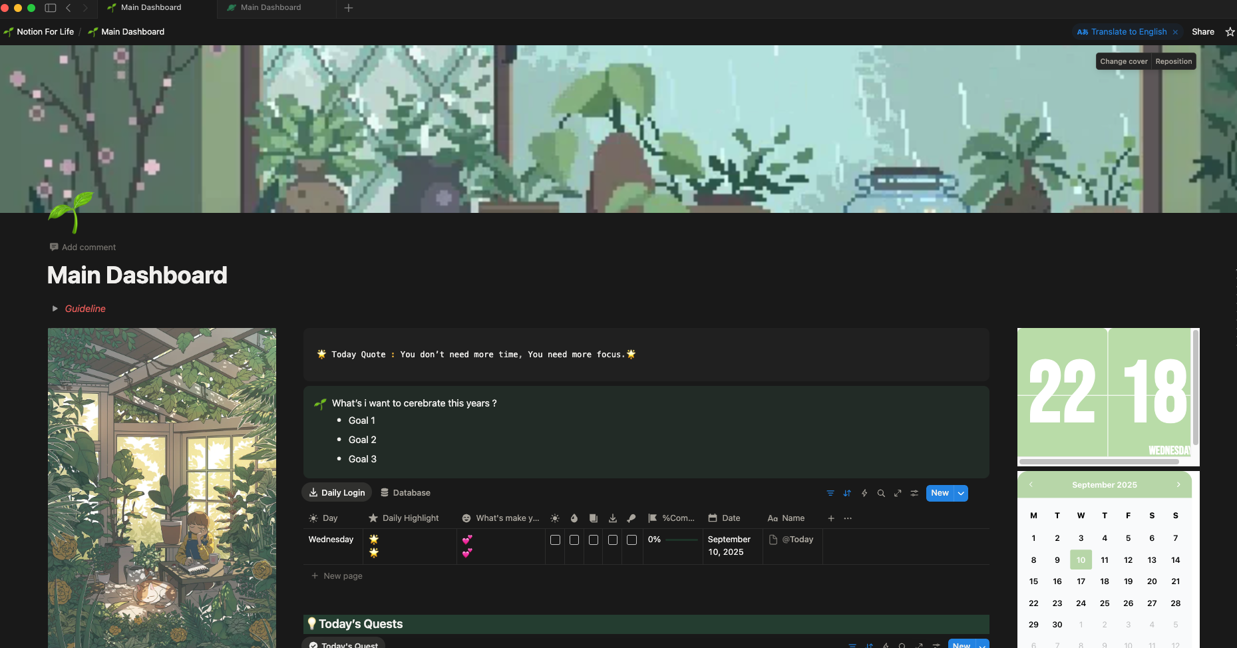Tick the water drop checkbox for Wednesday
Image resolution: width=1237 pixels, height=648 pixels.
tap(574, 540)
